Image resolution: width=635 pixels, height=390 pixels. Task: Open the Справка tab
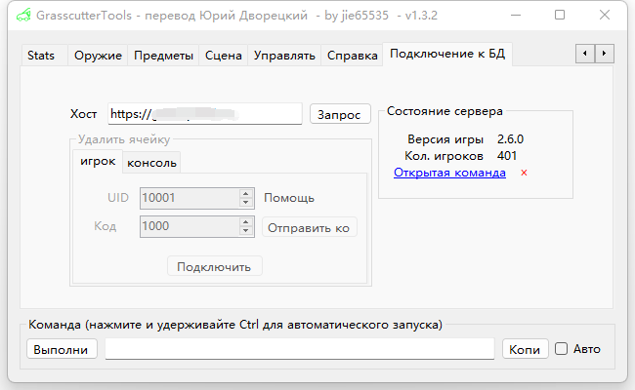(x=352, y=56)
